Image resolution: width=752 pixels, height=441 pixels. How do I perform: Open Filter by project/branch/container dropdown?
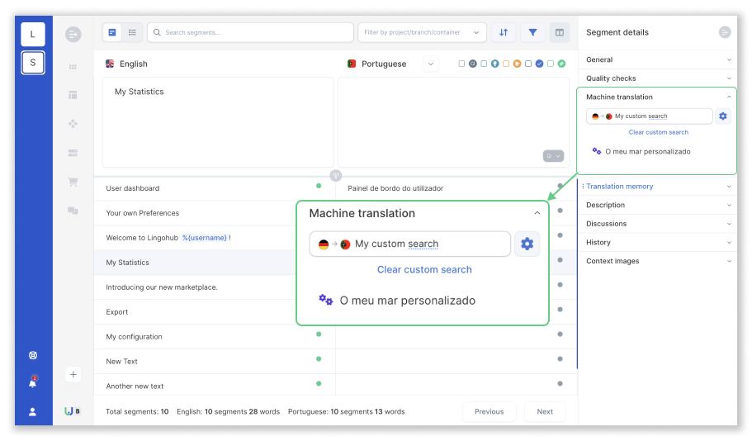pyautogui.click(x=422, y=32)
